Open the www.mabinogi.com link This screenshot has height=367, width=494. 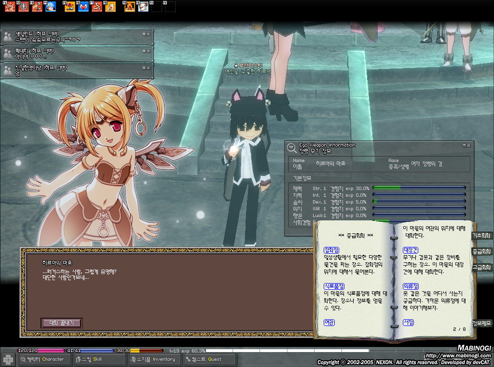click(458, 356)
